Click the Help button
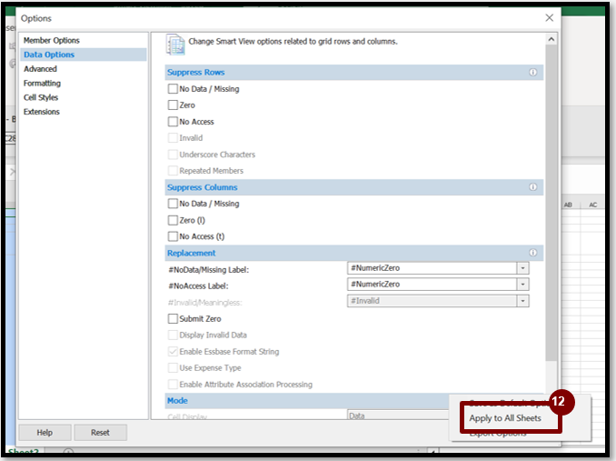The height and width of the screenshot is (461, 616). pyautogui.click(x=45, y=433)
